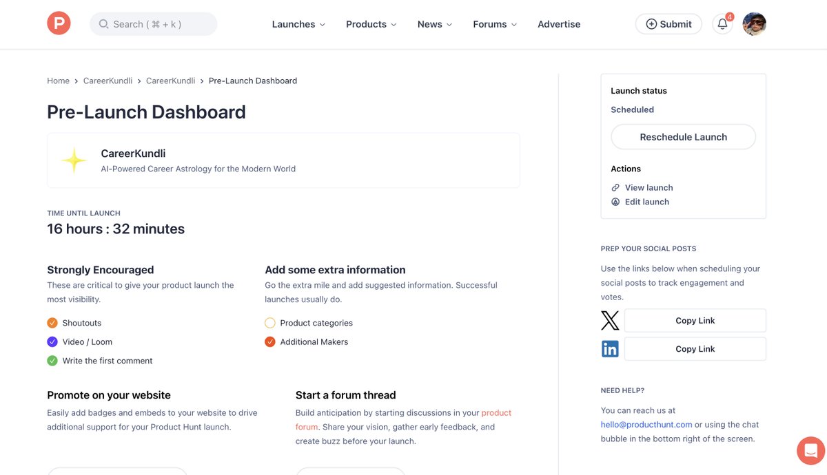Click the CareerKundli star logo
The image size is (827, 475).
coord(74,160)
